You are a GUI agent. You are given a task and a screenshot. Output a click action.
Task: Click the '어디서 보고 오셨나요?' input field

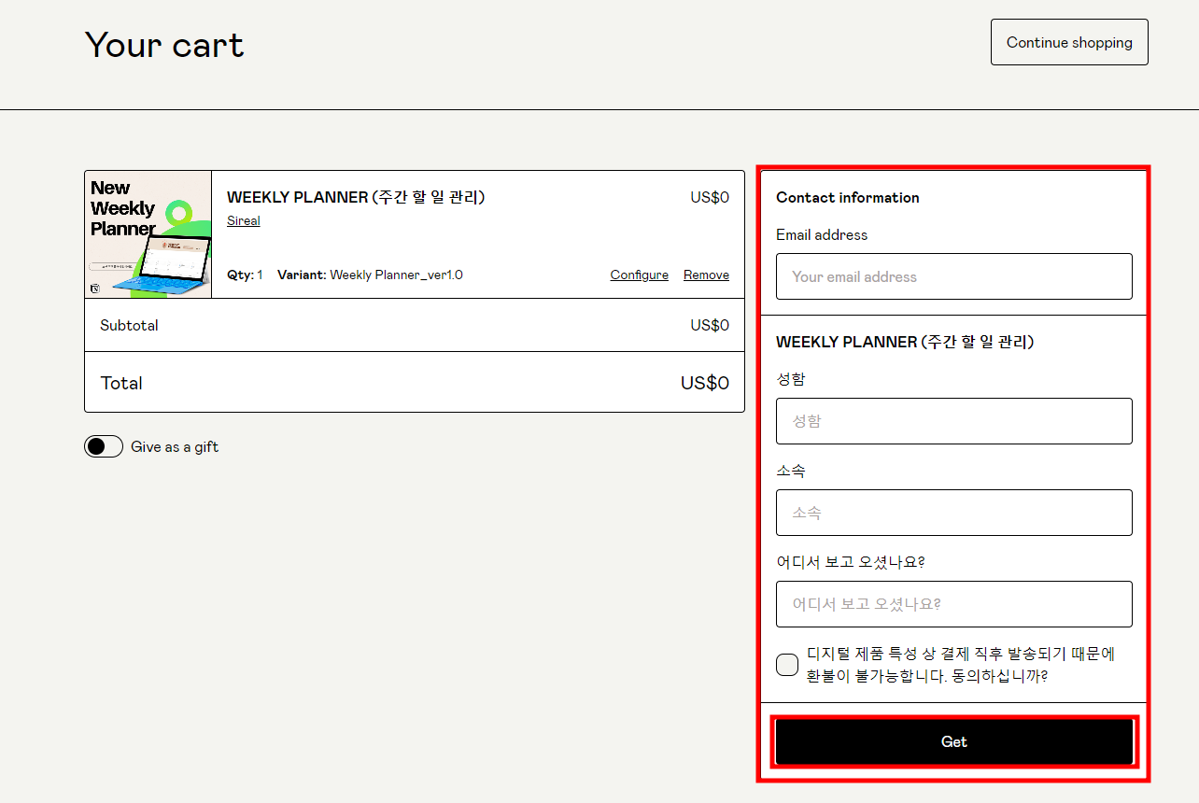(953, 604)
